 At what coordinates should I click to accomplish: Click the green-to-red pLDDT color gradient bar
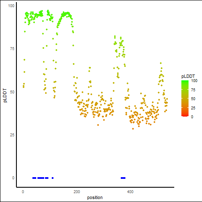[185, 98]
